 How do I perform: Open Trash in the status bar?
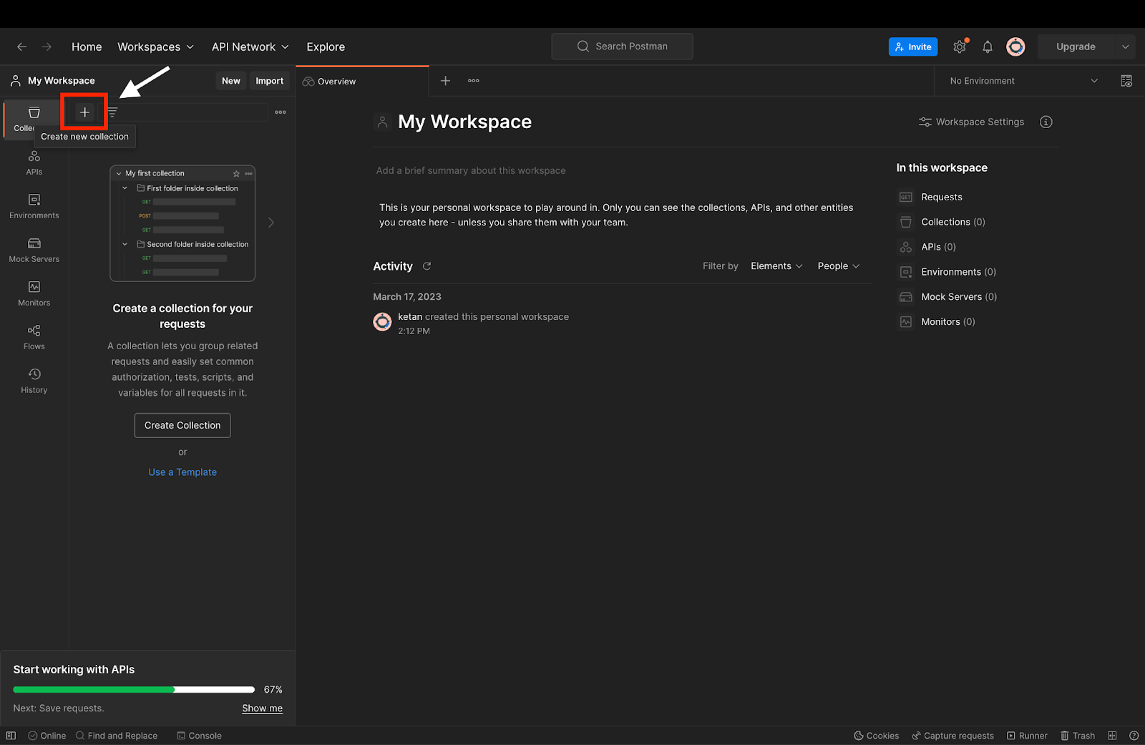pyautogui.click(x=1078, y=736)
